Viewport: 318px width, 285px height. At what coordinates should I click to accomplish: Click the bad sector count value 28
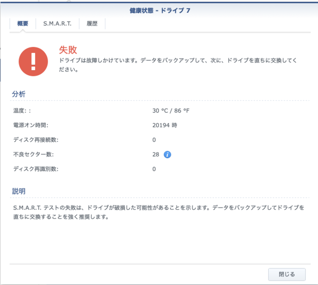coord(156,155)
